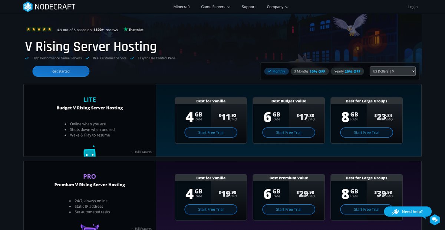Click Login link
The image size is (445, 230).
(413, 7)
